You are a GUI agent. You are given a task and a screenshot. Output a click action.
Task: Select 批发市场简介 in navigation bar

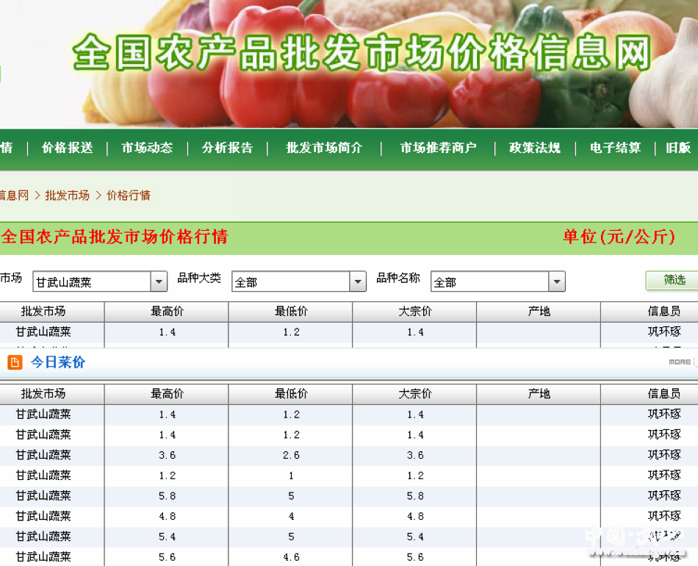(x=324, y=148)
